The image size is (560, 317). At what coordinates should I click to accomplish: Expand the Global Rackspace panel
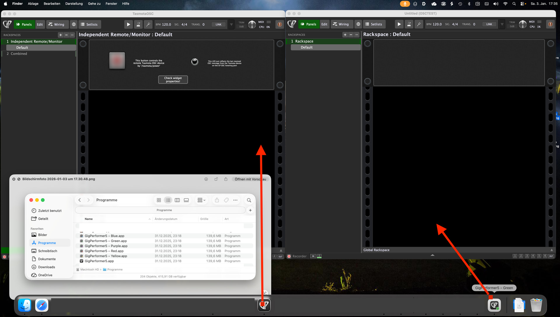(x=551, y=250)
